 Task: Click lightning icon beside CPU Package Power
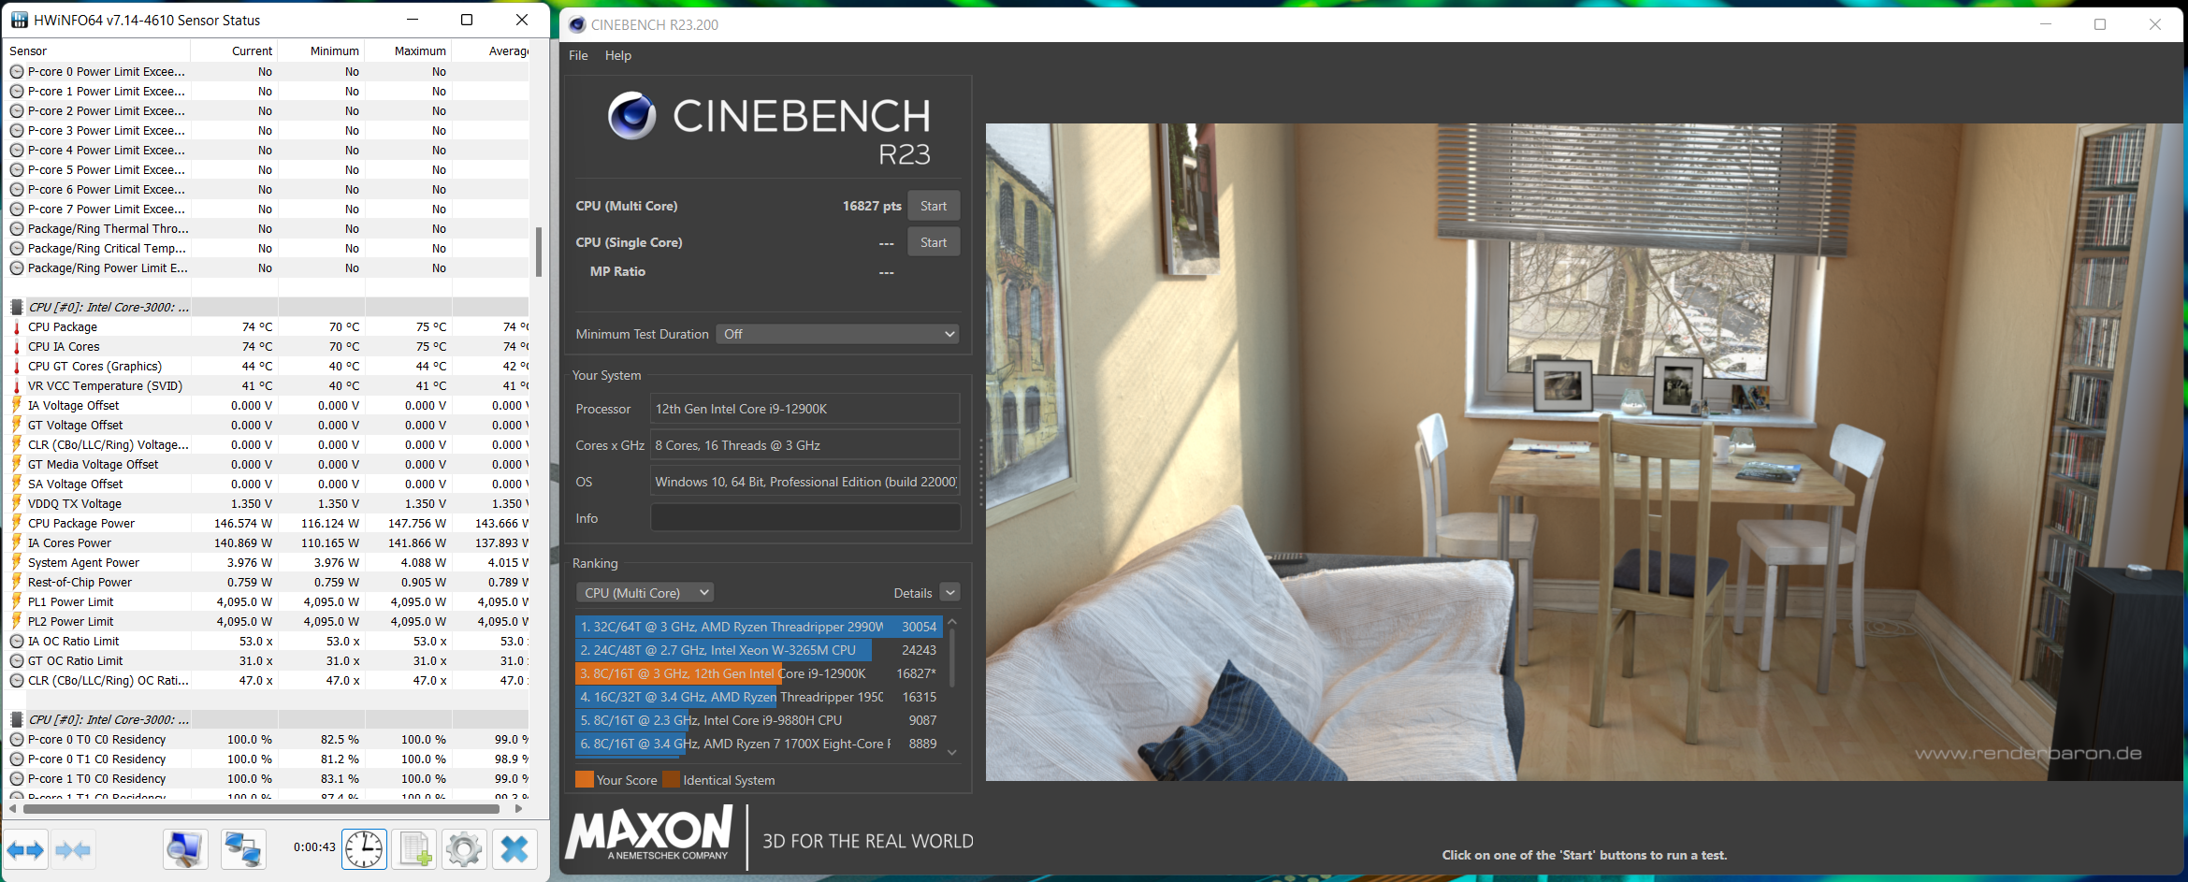(16, 523)
